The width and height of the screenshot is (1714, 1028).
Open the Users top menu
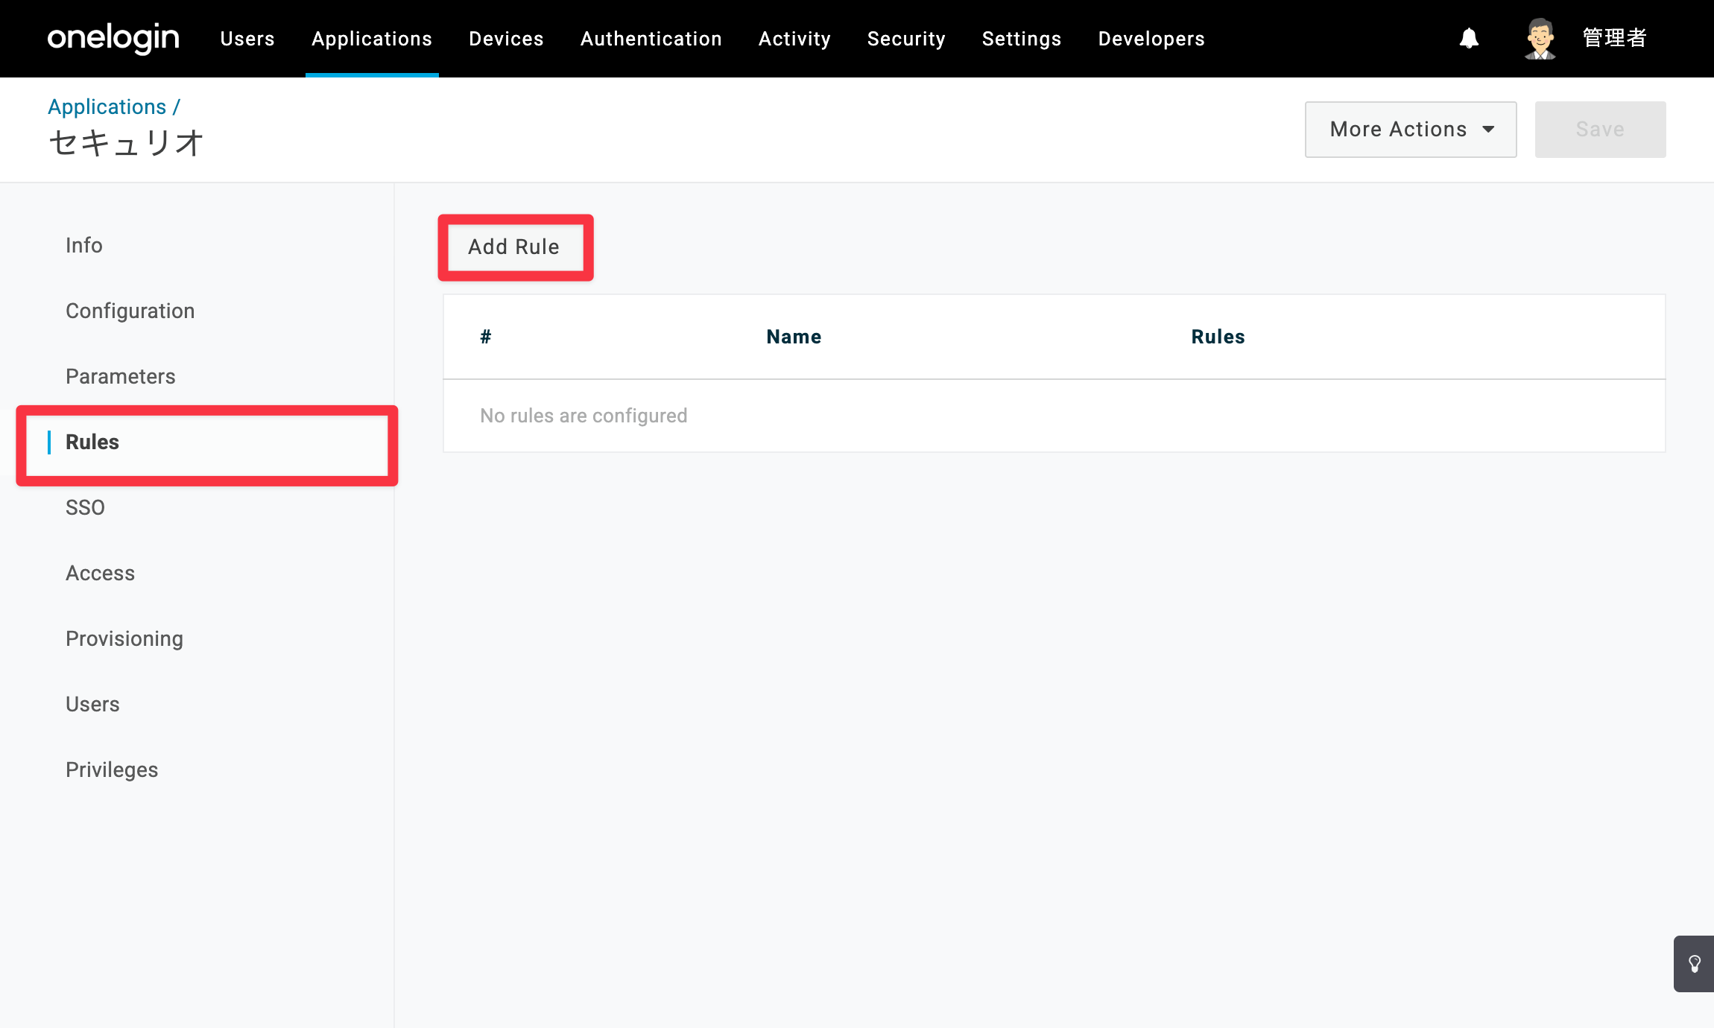[x=247, y=39]
